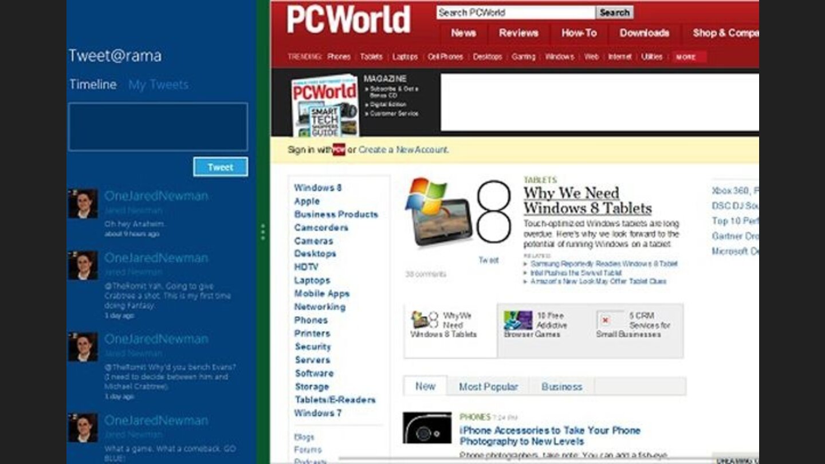825x464 pixels.
Task: Open the Reviews menu in navigation bar
Action: 518,33
